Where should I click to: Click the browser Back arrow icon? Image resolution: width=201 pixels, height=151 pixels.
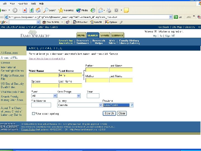click(1, 10)
